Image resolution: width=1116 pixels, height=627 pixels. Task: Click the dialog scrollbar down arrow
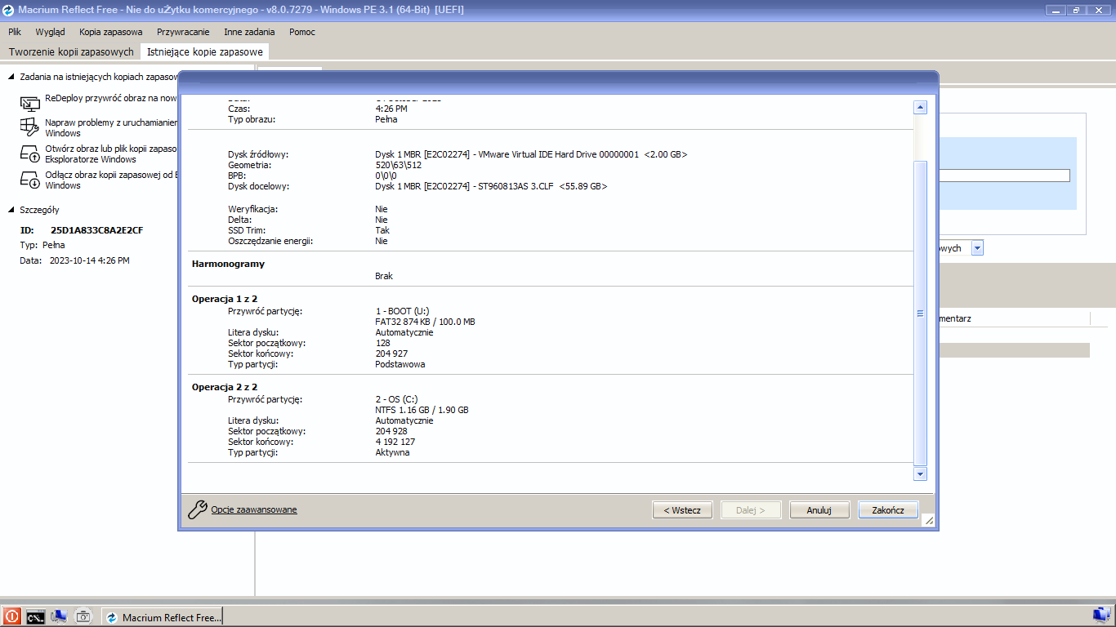click(920, 474)
